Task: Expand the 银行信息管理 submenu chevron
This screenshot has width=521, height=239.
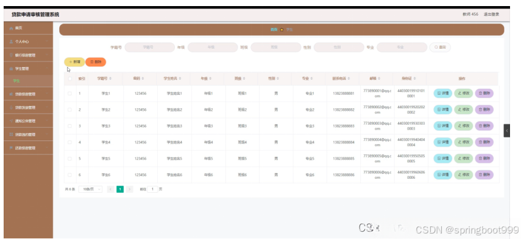Action: tap(47, 55)
